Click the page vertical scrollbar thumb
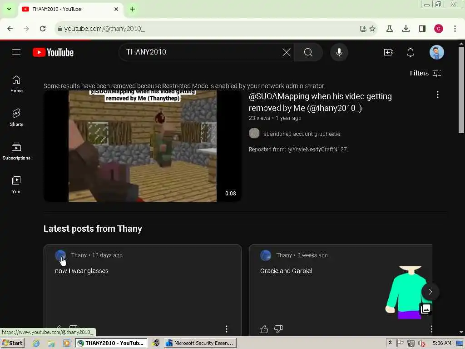The image size is (465, 349). pos(461,90)
